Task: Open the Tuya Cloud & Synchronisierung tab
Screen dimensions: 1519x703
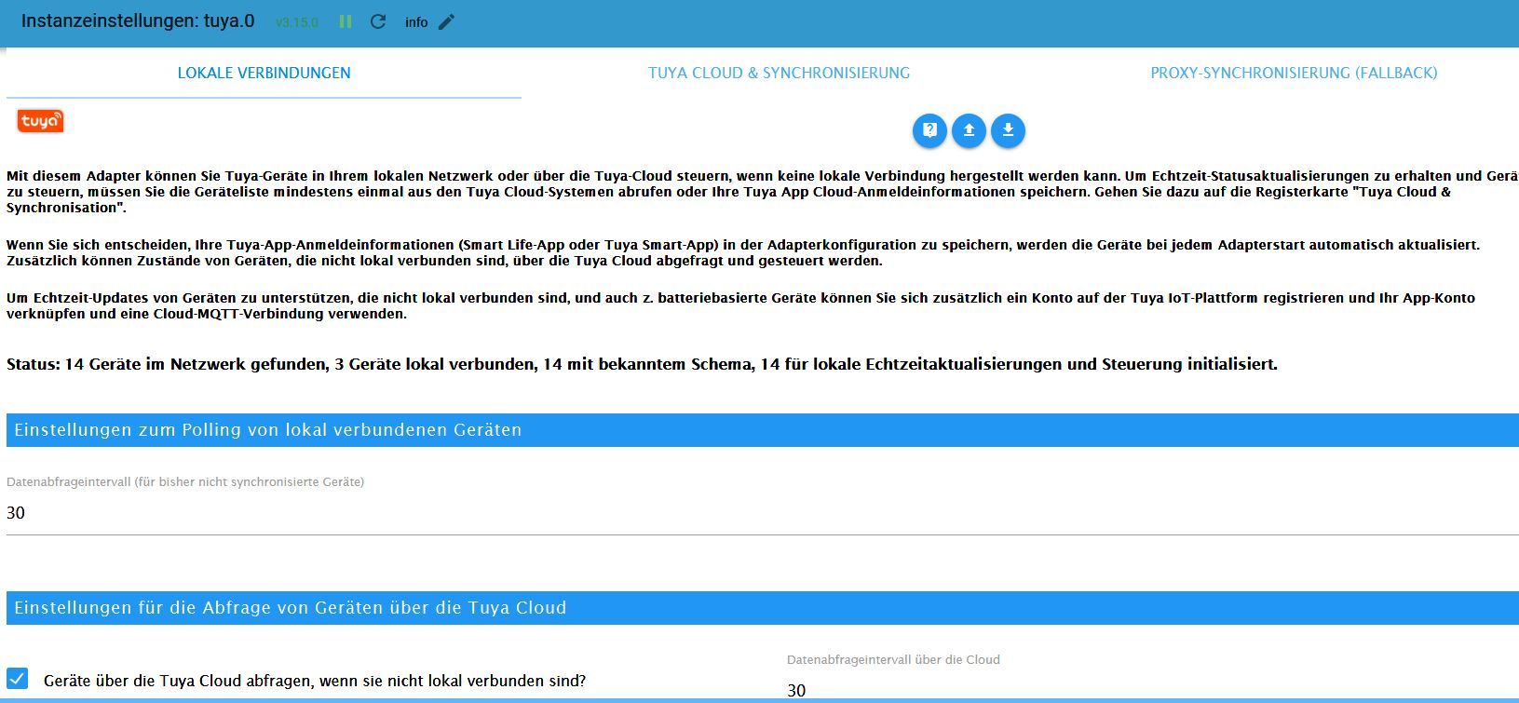Action: [x=779, y=73]
